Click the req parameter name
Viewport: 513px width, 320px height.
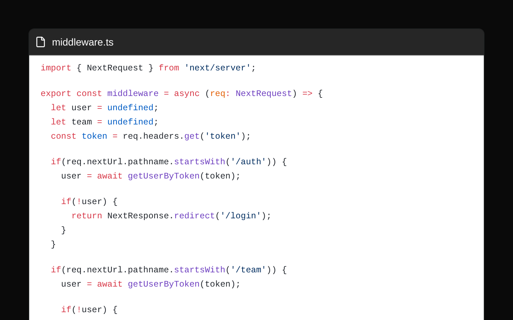point(218,94)
